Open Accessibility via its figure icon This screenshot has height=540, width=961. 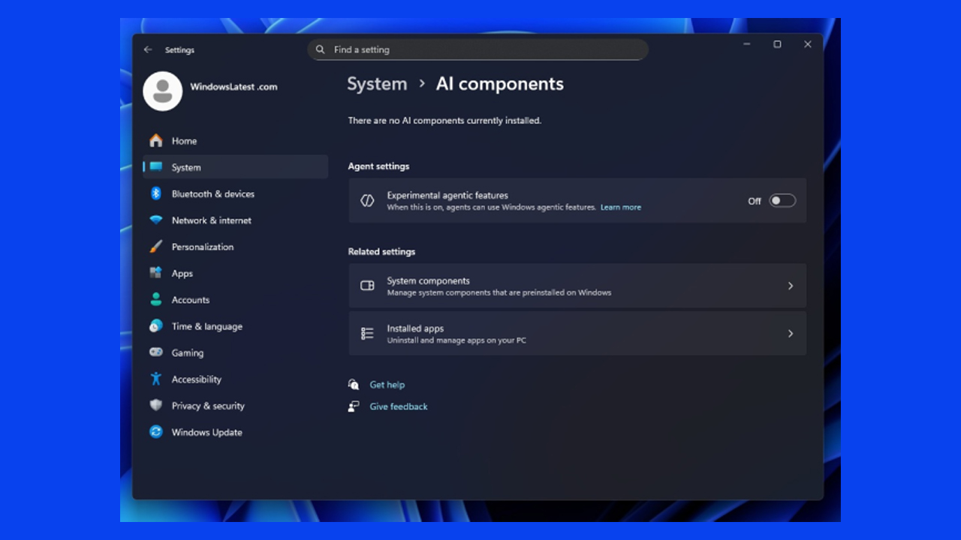(x=156, y=379)
